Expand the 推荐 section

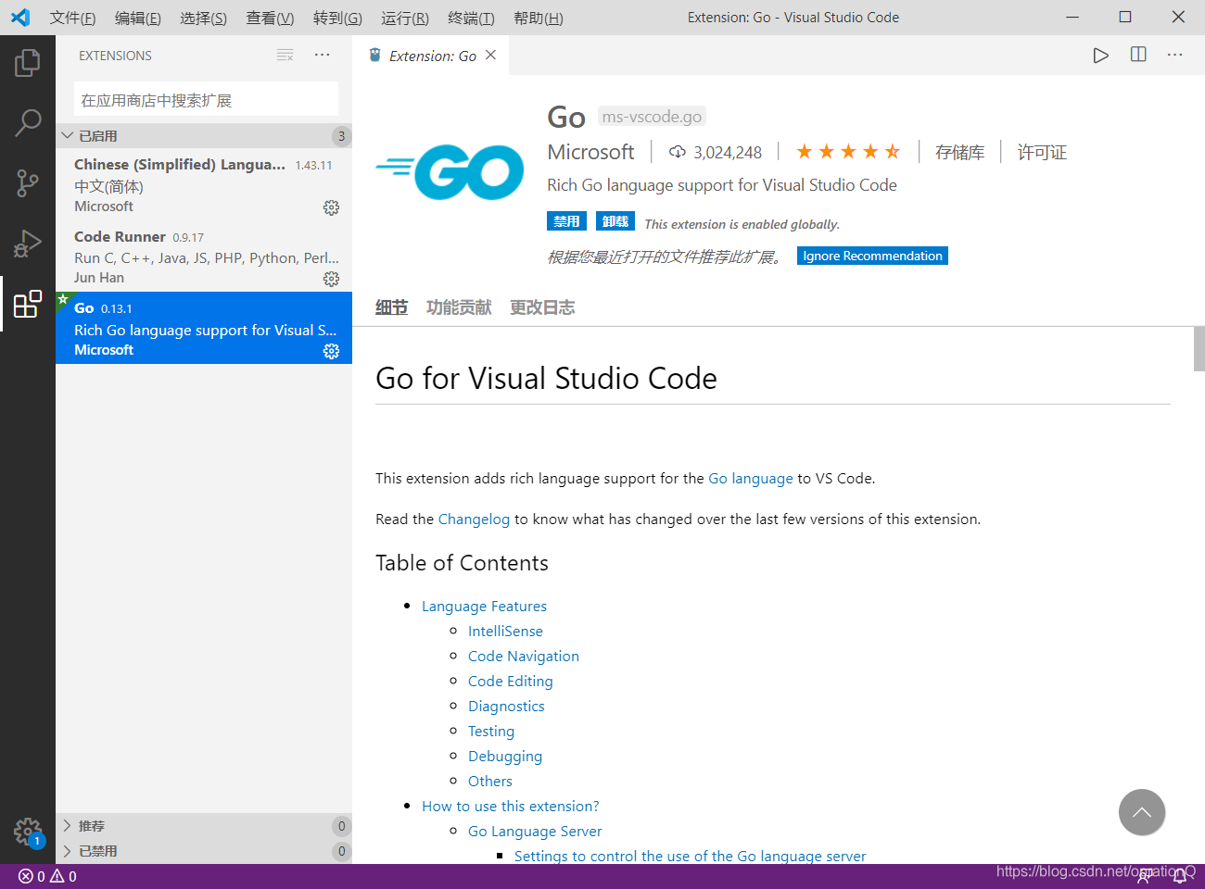[204, 826]
